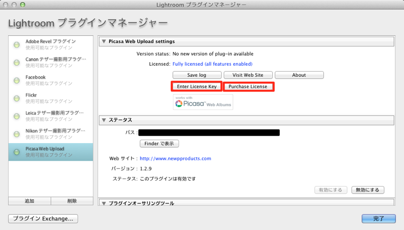This screenshot has height=230, width=404.
Task: Click the 追加 add plugin button
Action: point(29,201)
